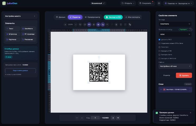196x126 pixels.
Task: Check the Выводить GTIN+Serial option
Action: coord(159,59)
